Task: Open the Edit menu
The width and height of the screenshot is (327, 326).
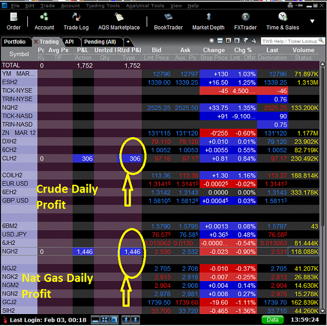Action: [30, 6]
